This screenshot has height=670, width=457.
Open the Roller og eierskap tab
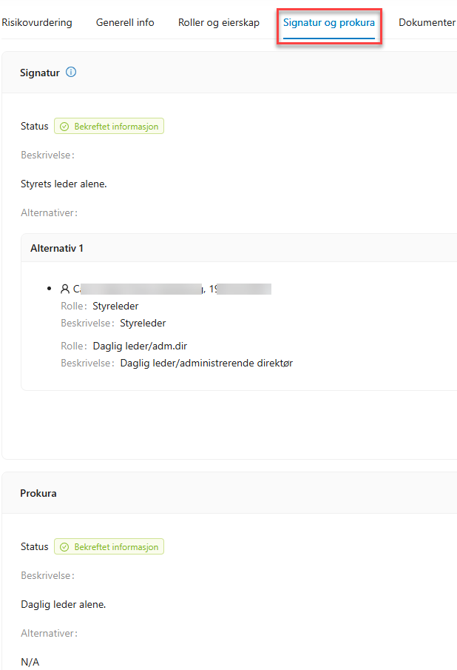[x=218, y=23]
